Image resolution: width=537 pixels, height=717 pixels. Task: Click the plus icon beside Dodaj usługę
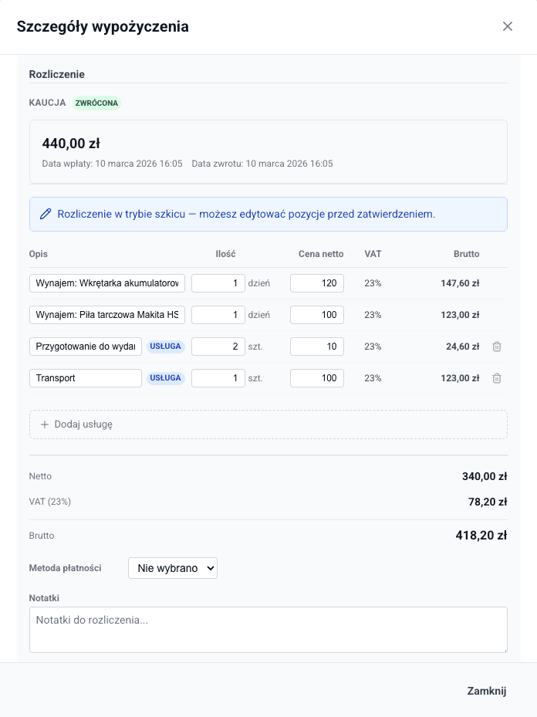(x=45, y=424)
